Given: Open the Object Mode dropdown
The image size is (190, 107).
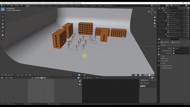Looking at the screenshot, I should pos(10,75).
